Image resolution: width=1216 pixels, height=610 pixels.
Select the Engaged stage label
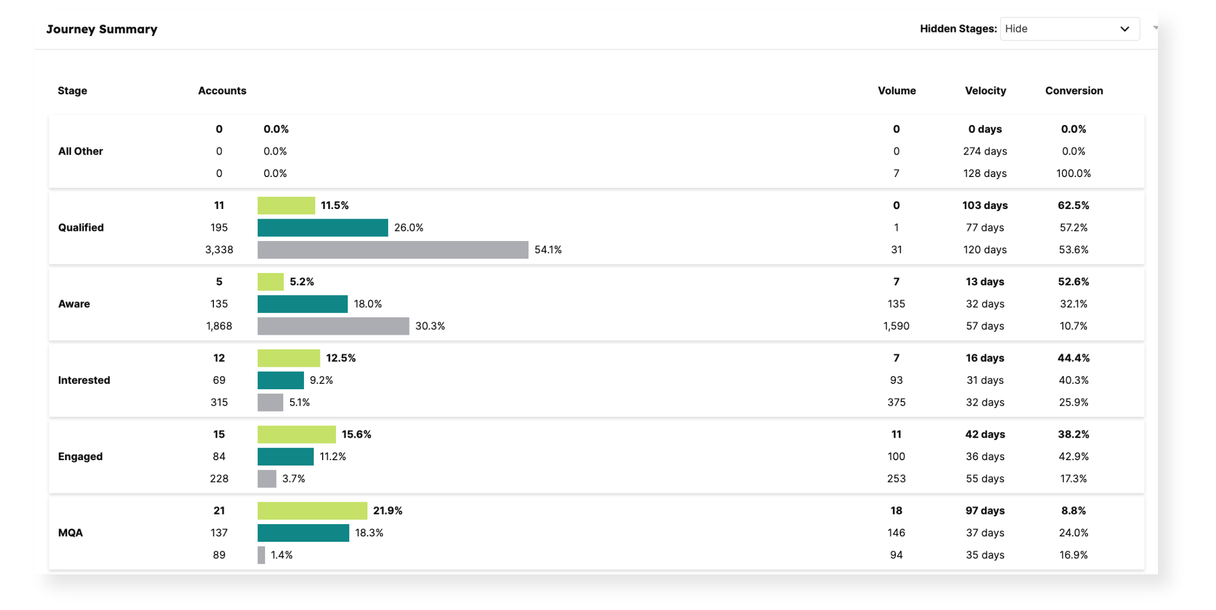pos(80,456)
